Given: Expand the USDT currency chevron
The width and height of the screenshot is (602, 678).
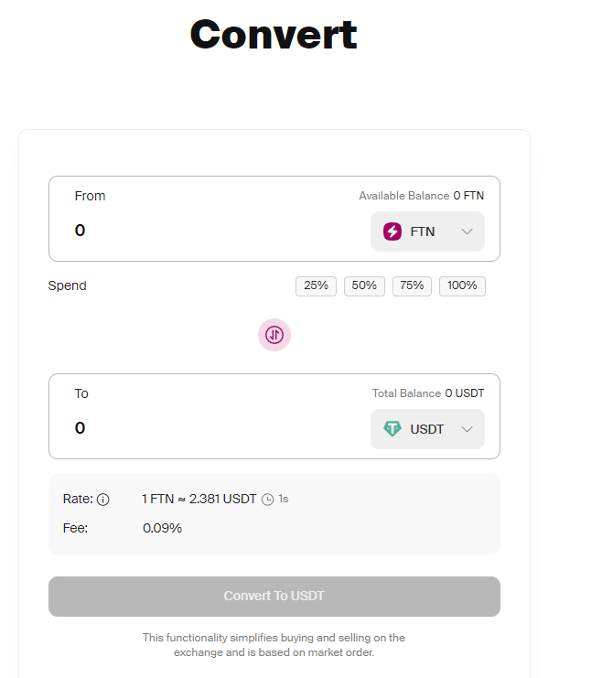Looking at the screenshot, I should (x=468, y=429).
